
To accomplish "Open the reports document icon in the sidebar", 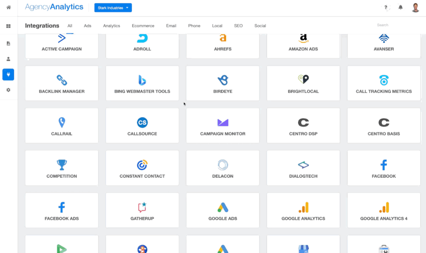I will [8, 43].
